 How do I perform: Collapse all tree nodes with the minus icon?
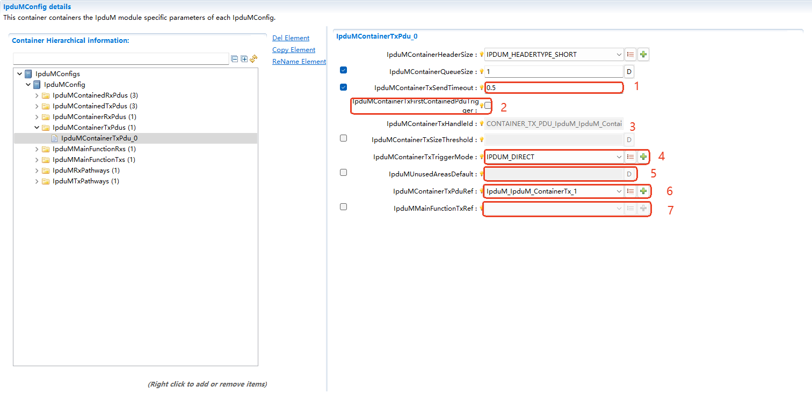[235, 59]
